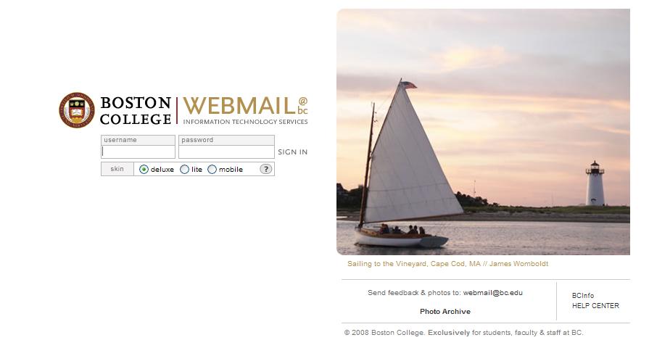Focus the username input box

pyautogui.click(x=139, y=152)
